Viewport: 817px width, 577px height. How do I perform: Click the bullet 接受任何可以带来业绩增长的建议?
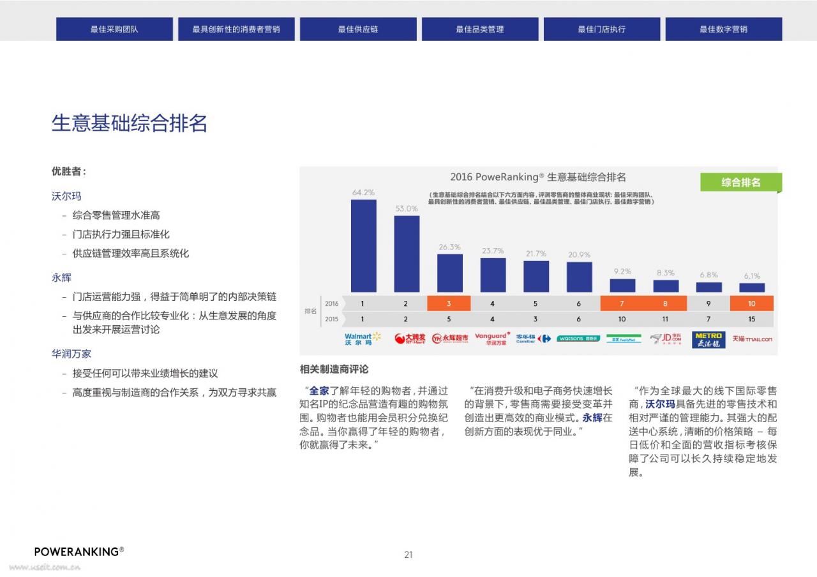[x=146, y=374]
